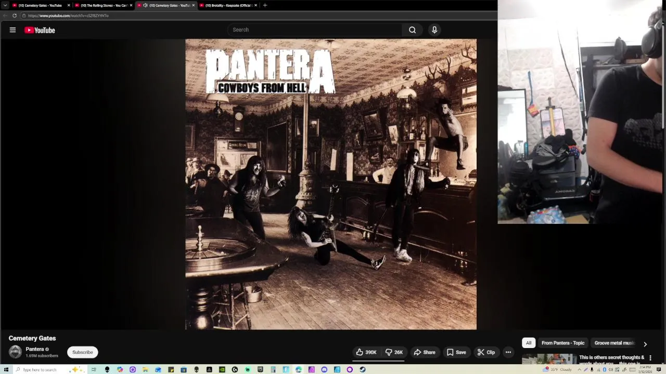Open the Pantera channel name link
The width and height of the screenshot is (666, 374).
[x=35, y=349]
